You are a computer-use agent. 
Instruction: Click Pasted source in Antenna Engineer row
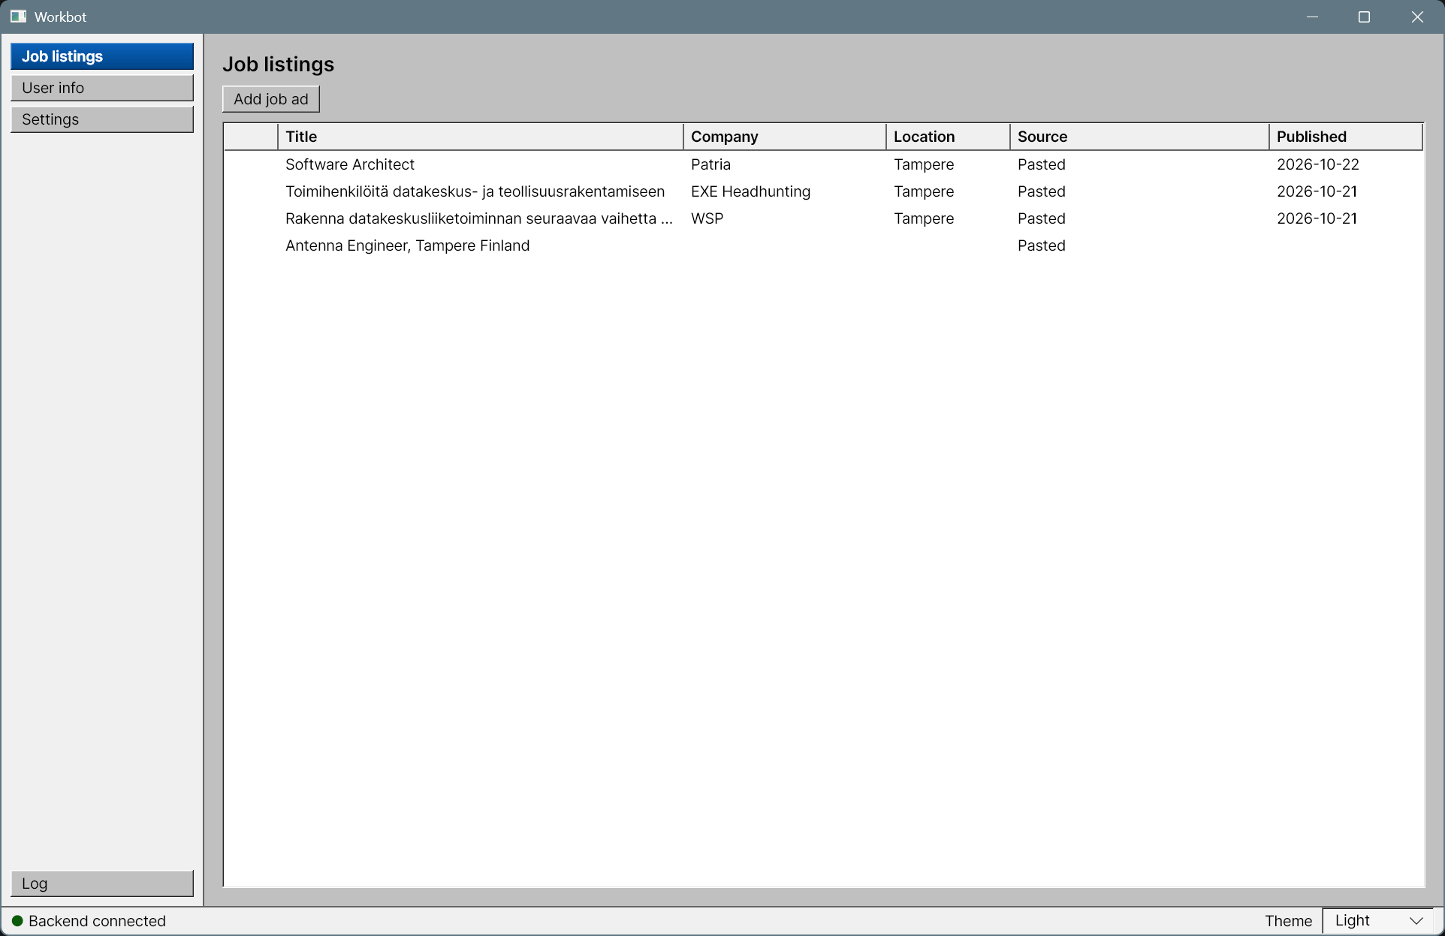pos(1041,245)
